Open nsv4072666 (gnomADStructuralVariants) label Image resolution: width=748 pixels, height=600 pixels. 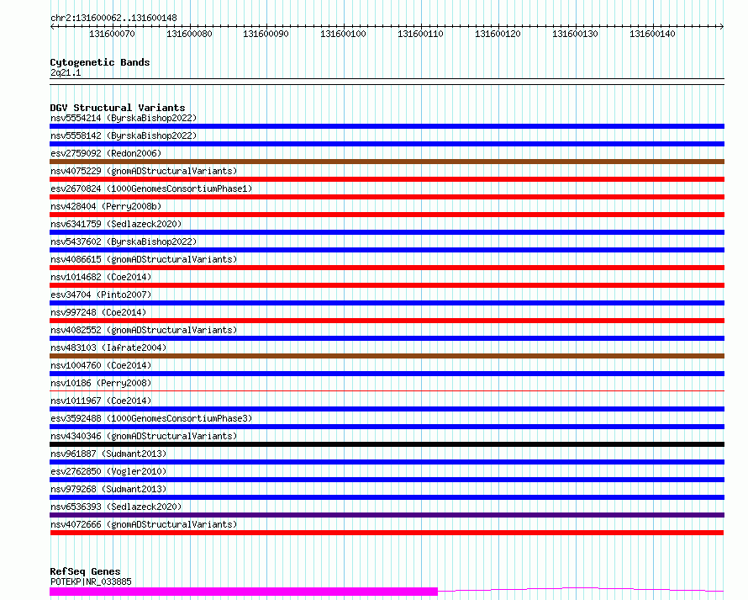click(144, 524)
